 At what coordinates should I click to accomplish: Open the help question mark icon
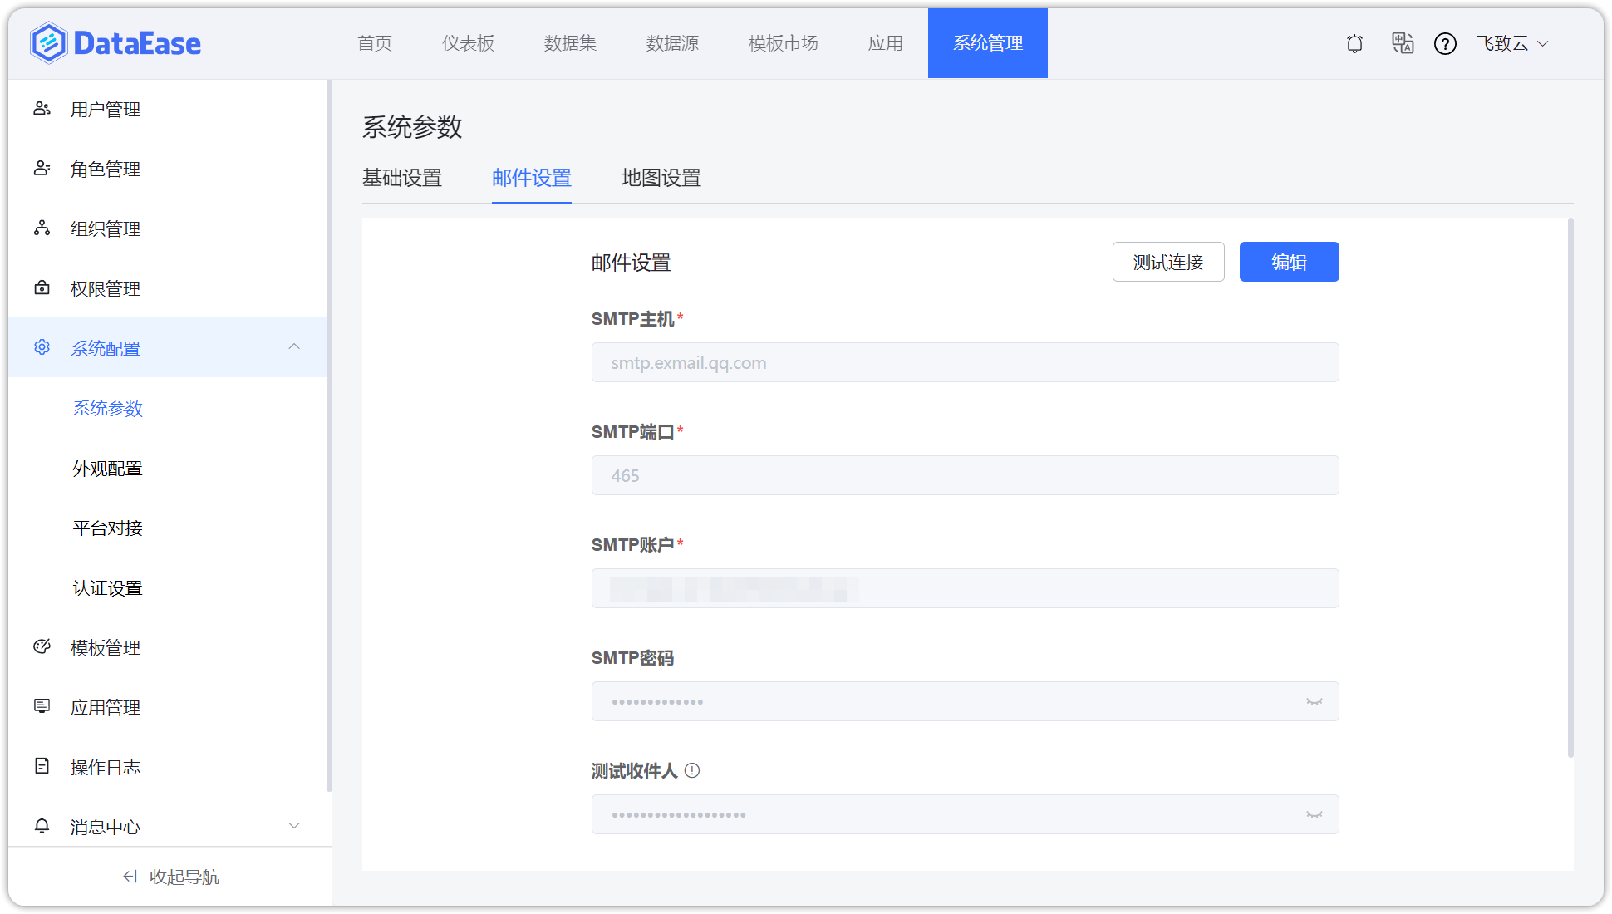[1445, 43]
